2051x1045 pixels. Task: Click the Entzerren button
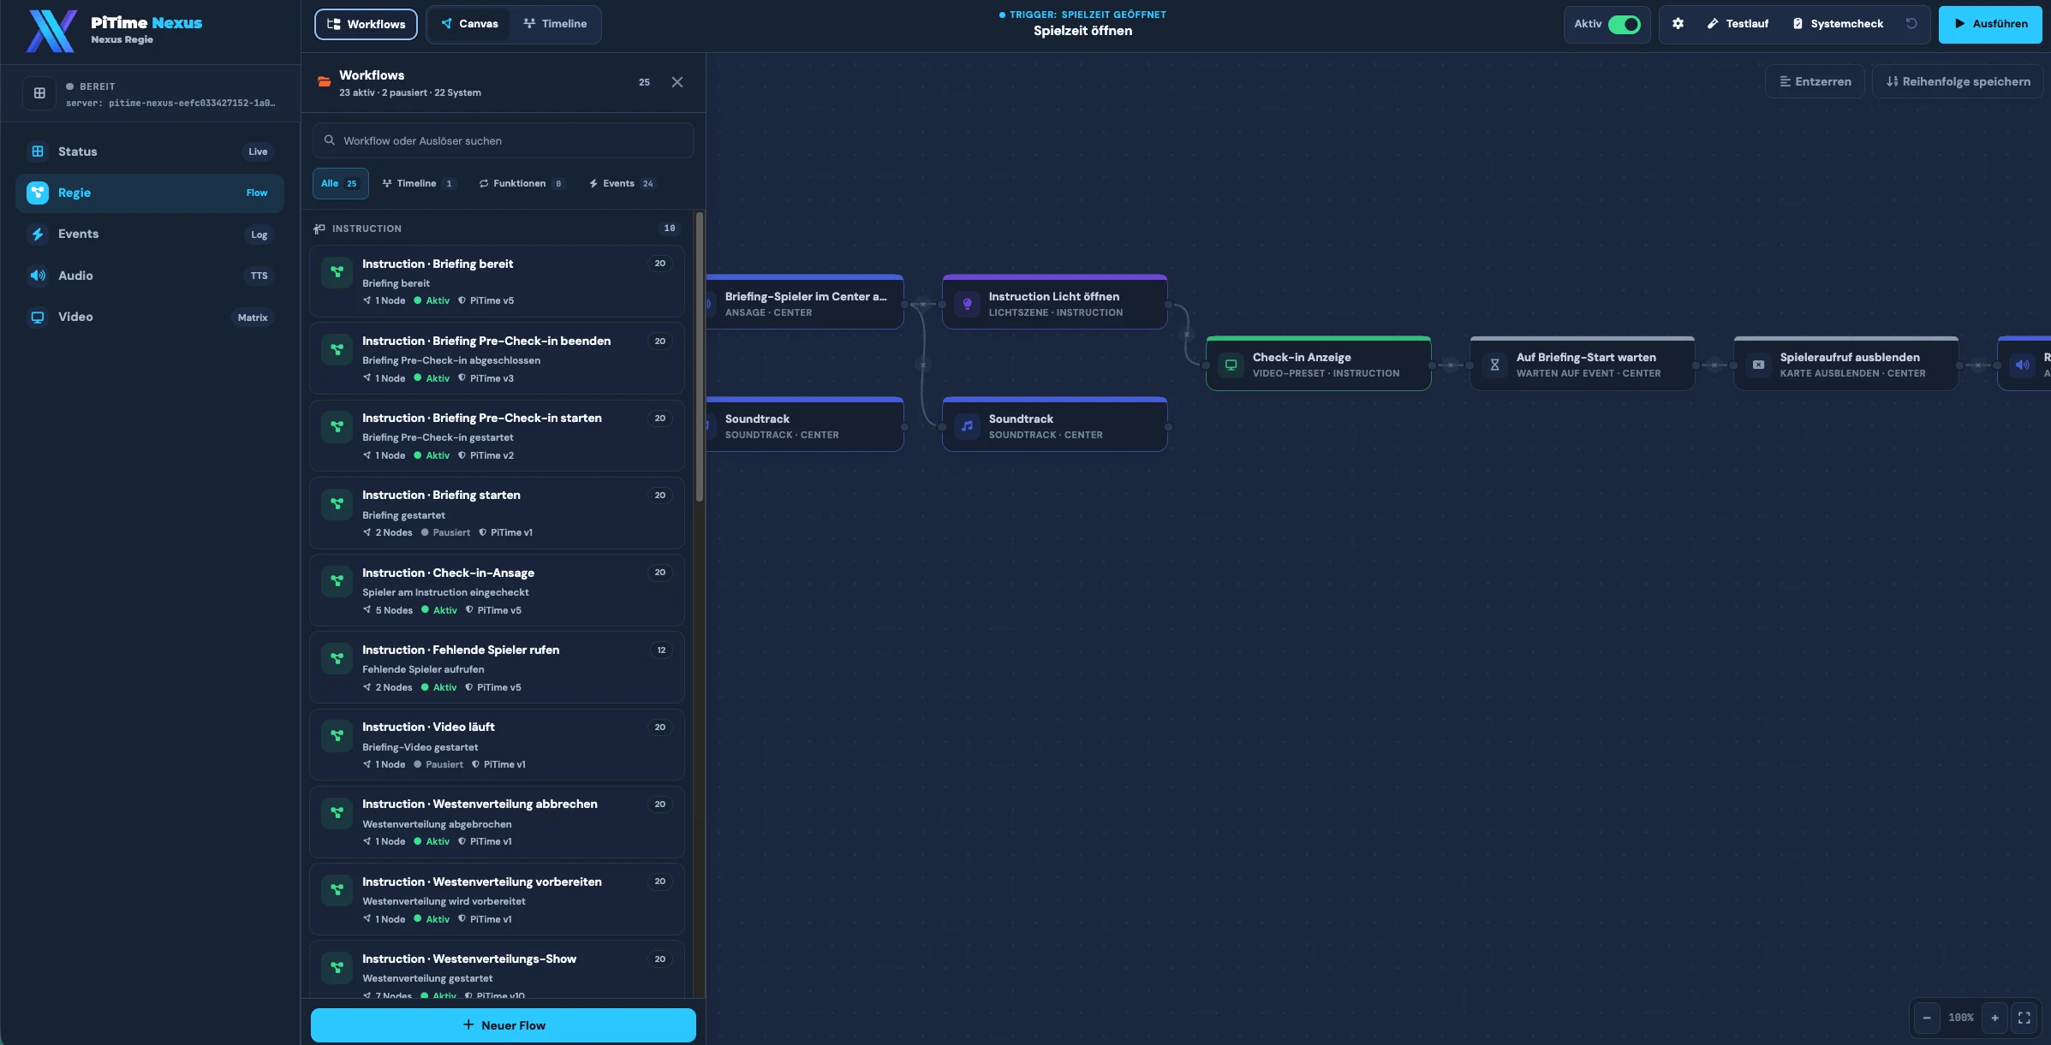click(x=1815, y=81)
